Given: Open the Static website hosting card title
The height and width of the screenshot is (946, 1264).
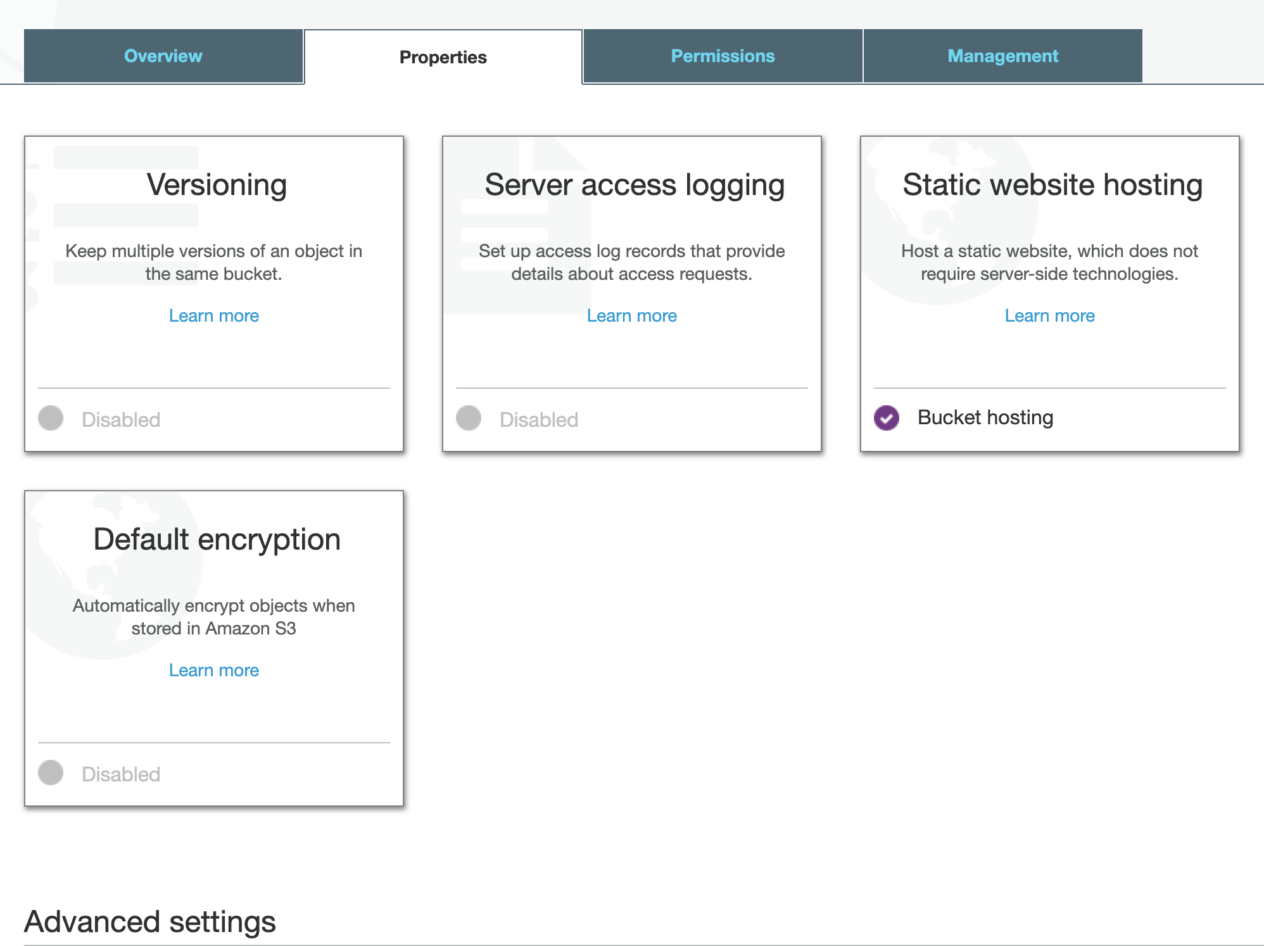Looking at the screenshot, I should [1052, 185].
